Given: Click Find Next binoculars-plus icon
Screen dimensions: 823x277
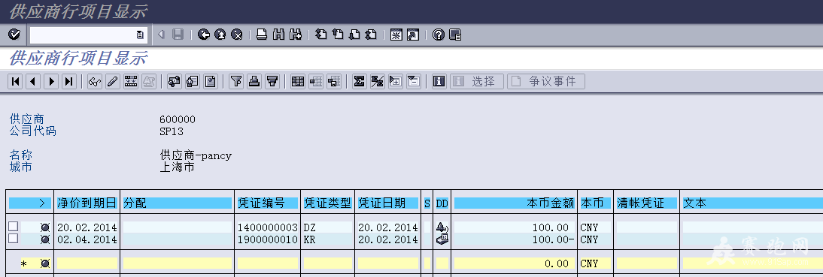Looking at the screenshot, I should point(296,35).
